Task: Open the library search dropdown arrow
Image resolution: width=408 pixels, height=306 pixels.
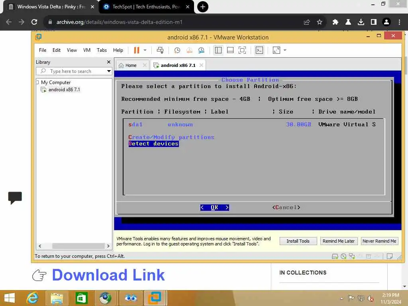Action: 109,71
